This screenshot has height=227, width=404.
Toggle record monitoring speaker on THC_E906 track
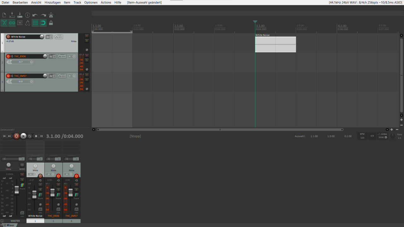(x=12, y=56)
